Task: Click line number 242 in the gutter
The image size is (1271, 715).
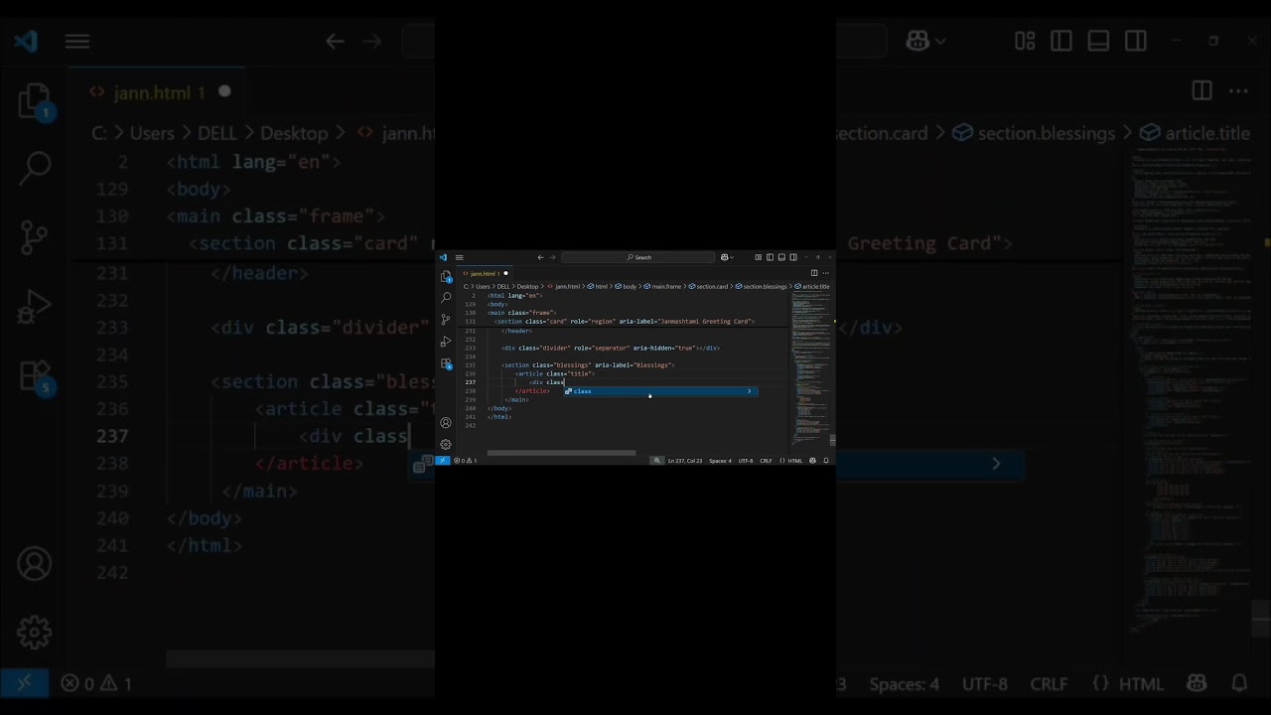Action: [471, 425]
